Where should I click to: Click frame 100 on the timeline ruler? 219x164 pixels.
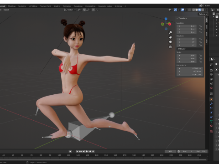[x=59, y=155]
